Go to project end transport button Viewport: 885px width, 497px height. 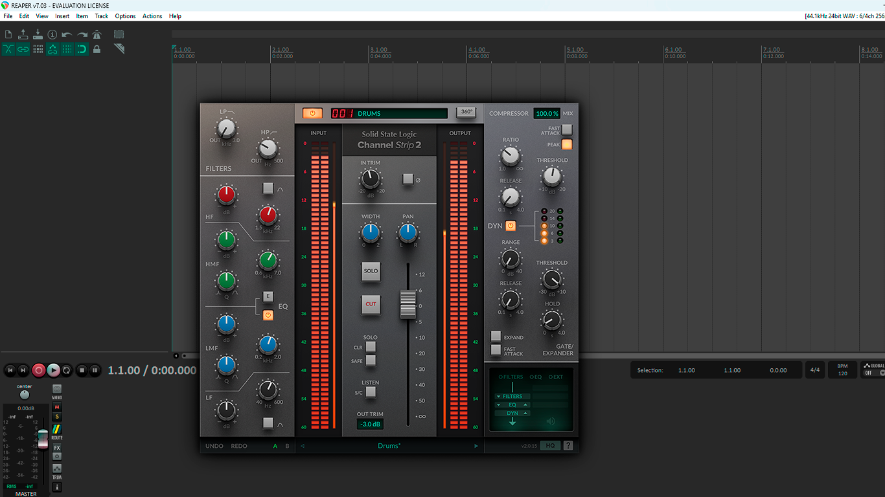click(23, 370)
